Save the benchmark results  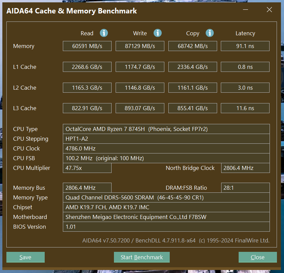click(26, 257)
